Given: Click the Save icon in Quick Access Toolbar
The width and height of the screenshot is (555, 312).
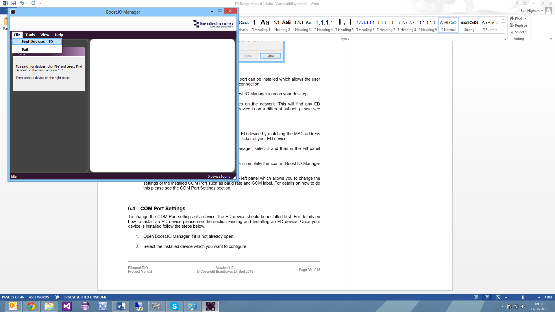Looking at the screenshot, I should 14,3.
